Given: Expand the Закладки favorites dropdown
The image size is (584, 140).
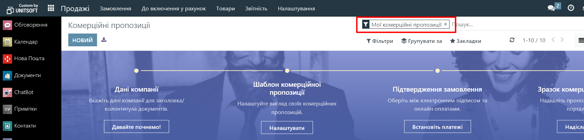Looking at the screenshot, I should click(x=465, y=41).
